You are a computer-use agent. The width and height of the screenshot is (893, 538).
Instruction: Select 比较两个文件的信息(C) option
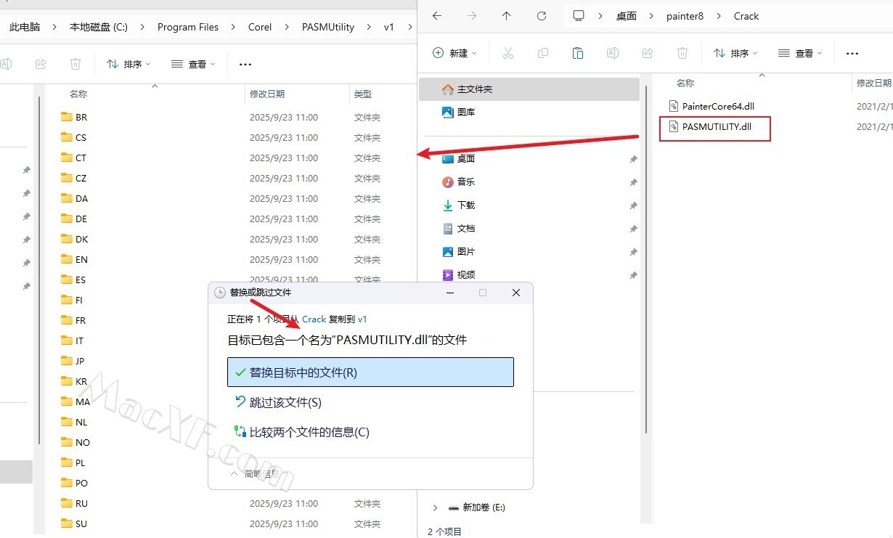coord(309,432)
